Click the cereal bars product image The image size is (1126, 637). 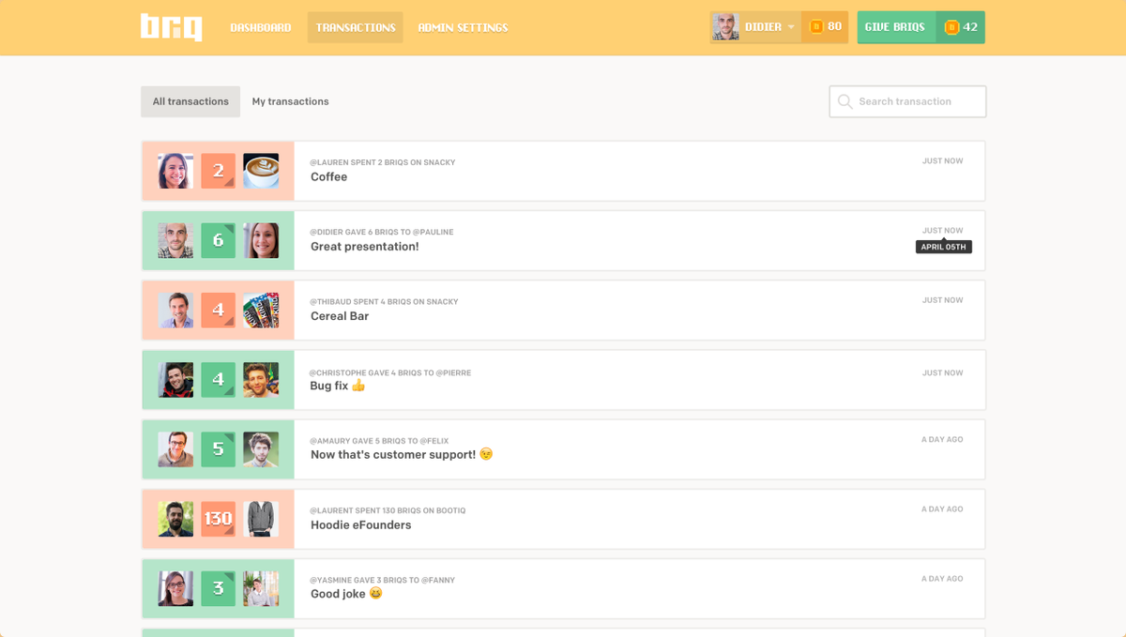[x=261, y=310]
